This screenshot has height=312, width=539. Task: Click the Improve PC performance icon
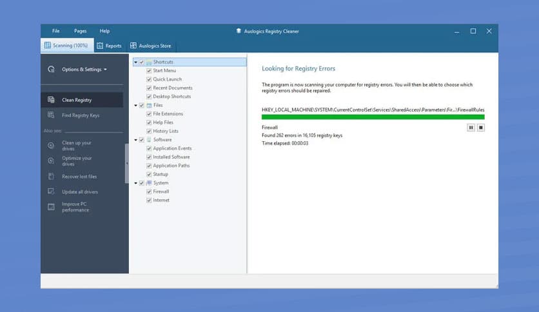pos(51,207)
